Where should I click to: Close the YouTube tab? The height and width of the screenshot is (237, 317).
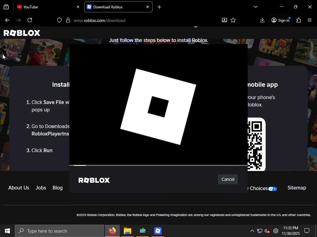click(x=78, y=7)
